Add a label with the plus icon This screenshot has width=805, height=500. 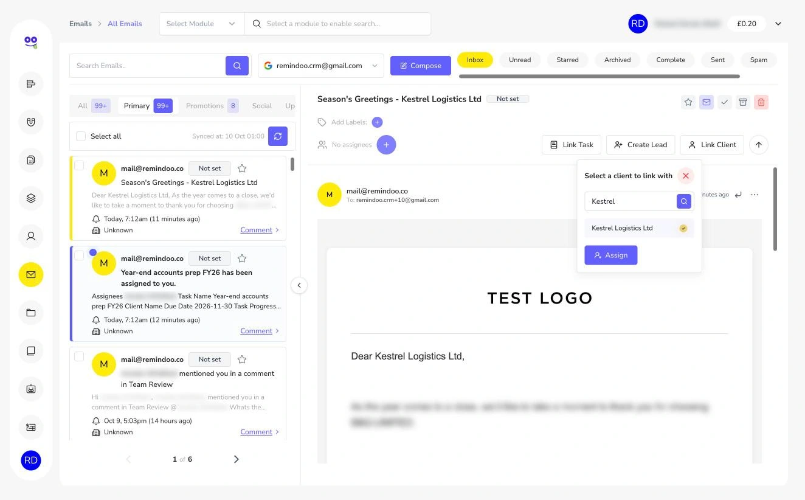(x=377, y=122)
